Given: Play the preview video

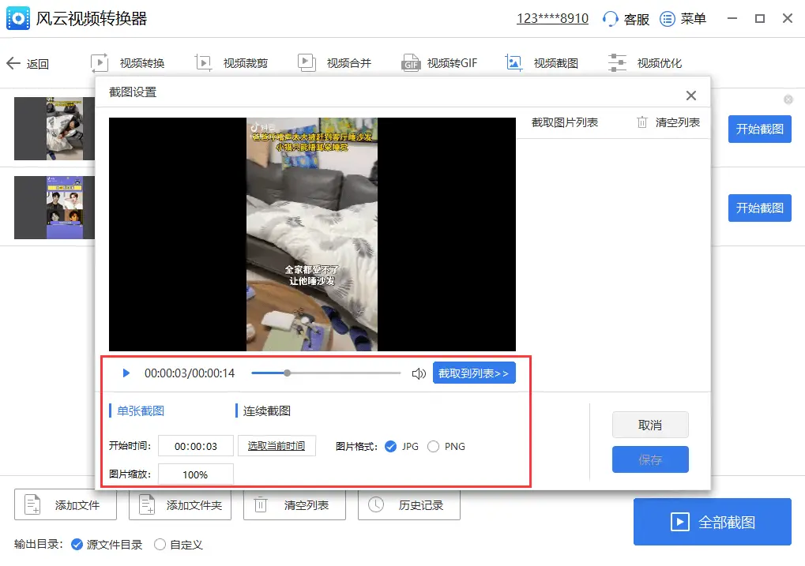Looking at the screenshot, I should pyautogui.click(x=126, y=373).
